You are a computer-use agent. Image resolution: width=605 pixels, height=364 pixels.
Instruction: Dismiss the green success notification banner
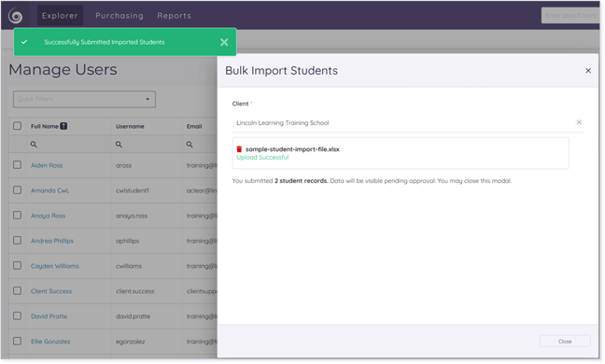pos(224,42)
